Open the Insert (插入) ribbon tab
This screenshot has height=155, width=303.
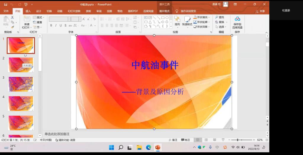click(x=28, y=11)
